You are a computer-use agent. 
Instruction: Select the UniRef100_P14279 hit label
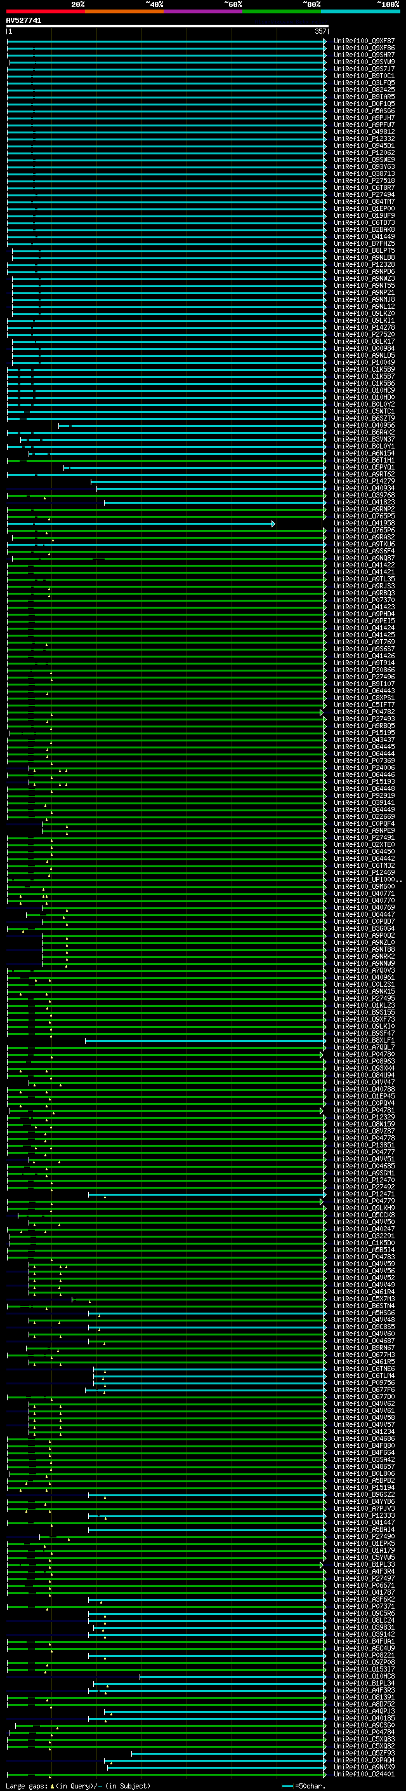point(364,481)
